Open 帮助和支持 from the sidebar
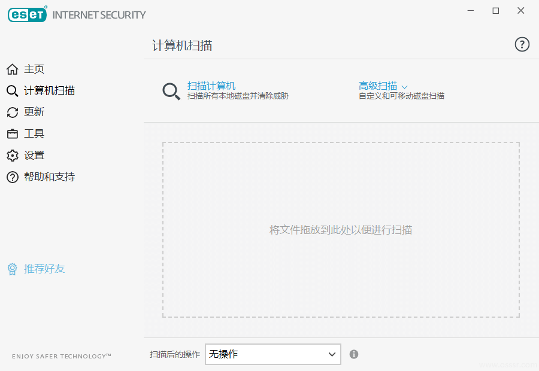Screen dimensions: 539x371 click(49, 177)
